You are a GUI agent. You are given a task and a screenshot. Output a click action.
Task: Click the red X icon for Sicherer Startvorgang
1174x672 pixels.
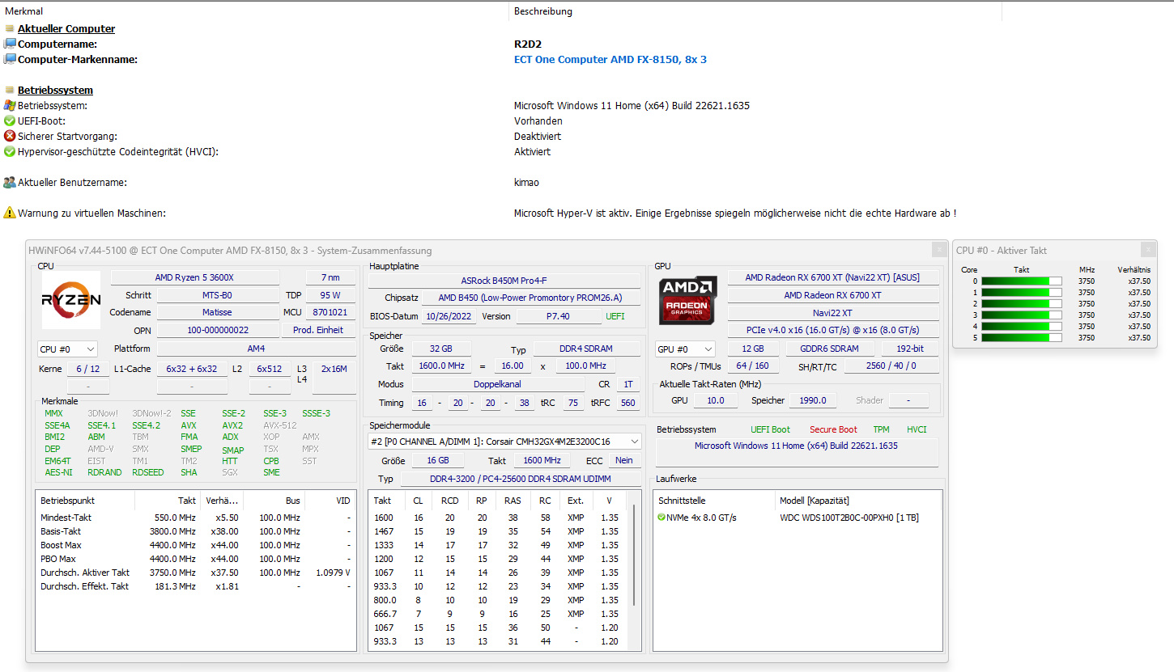click(x=10, y=136)
